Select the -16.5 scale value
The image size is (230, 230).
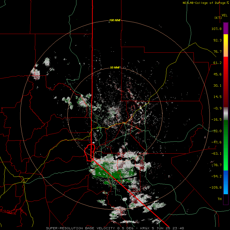(216, 120)
